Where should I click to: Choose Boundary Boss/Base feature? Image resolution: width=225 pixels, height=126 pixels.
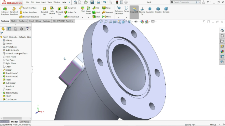[29, 17]
